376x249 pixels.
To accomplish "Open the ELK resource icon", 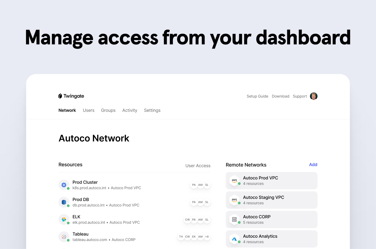I will (x=64, y=219).
